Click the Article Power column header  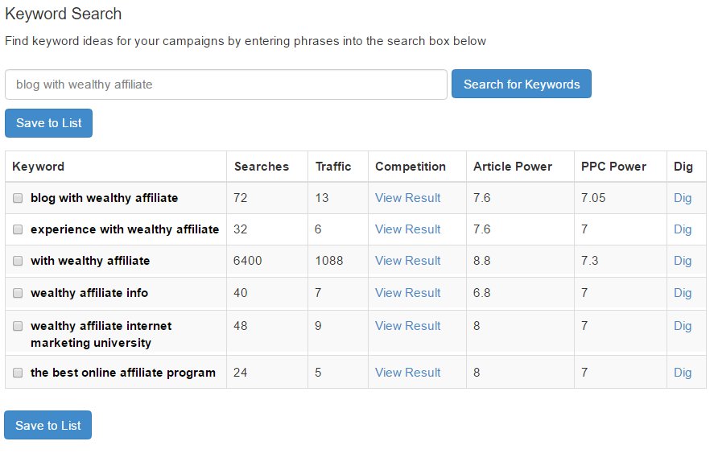click(513, 167)
